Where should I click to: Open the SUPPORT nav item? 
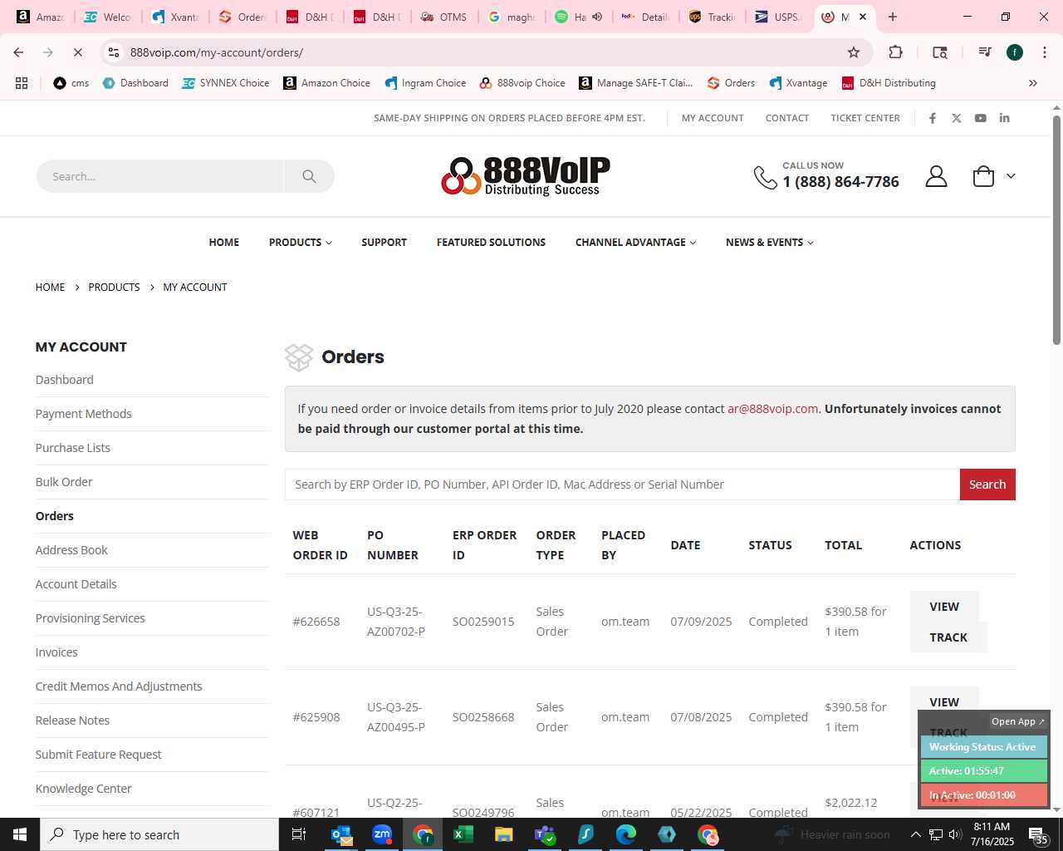[385, 243]
